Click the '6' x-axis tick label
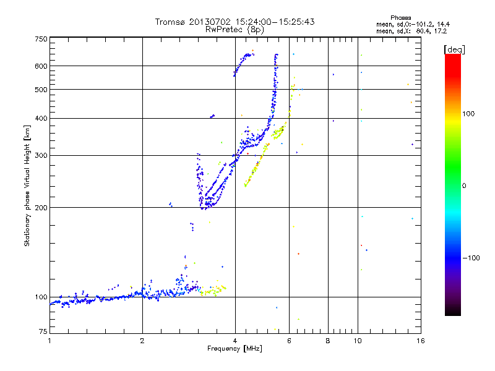Viewport: 495px width, 371px height. tap(289, 341)
